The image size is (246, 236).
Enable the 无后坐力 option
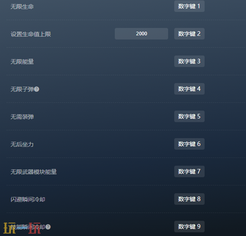[22, 144]
